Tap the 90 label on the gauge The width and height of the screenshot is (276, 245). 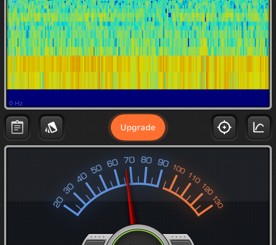coord(163,163)
